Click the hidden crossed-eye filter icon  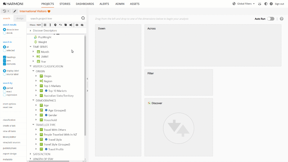click(82, 25)
